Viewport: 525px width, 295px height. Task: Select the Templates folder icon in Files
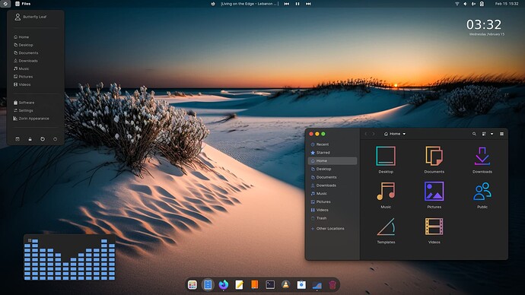386,227
